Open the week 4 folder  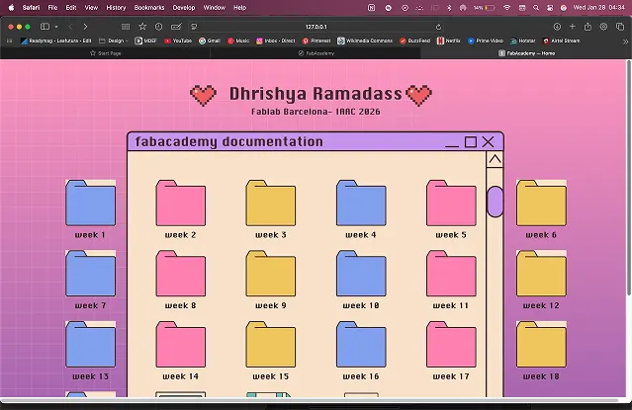point(361,203)
